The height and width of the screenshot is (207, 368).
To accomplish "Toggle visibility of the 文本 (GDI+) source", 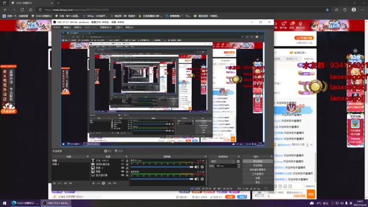I will point(122,161).
